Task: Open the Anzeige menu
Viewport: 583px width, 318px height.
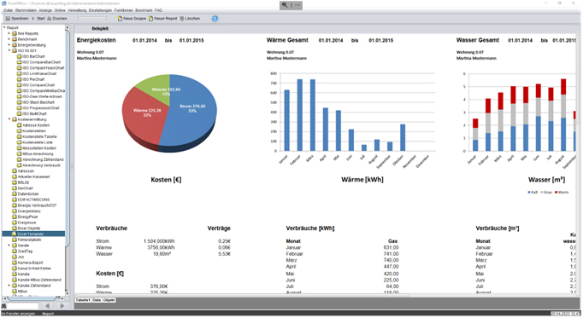Action: tap(45, 10)
